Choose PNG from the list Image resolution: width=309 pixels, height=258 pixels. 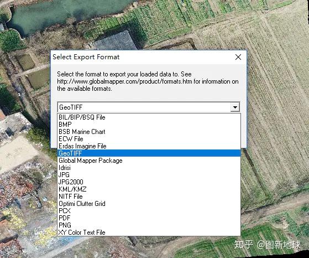pyautogui.click(x=149, y=225)
